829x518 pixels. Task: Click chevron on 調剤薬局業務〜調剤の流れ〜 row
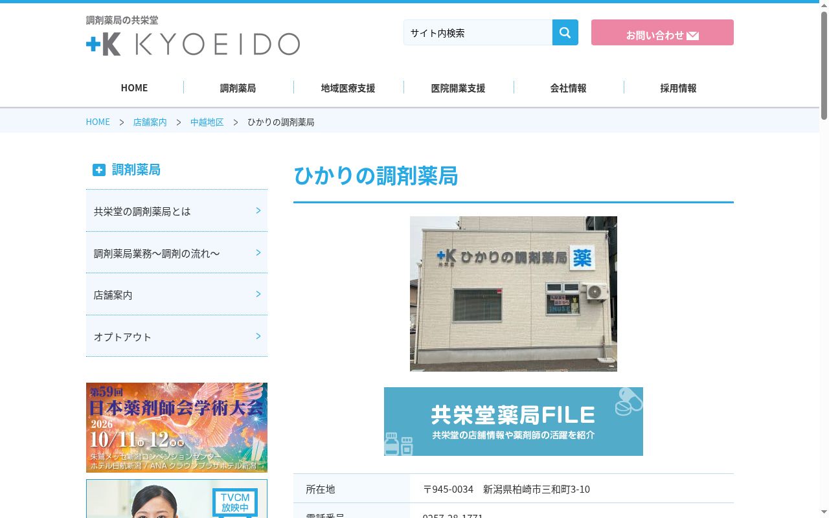coord(258,253)
